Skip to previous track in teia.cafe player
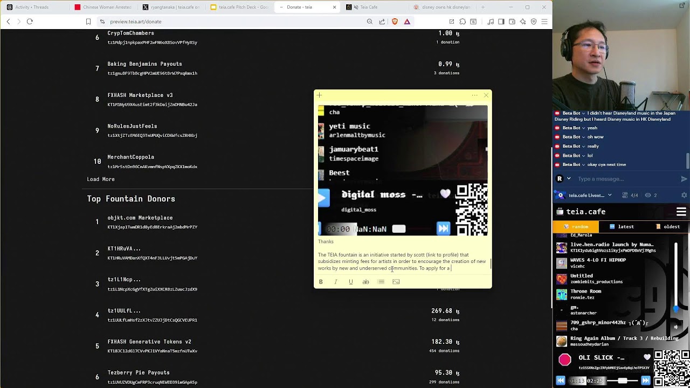 [x=561, y=380]
